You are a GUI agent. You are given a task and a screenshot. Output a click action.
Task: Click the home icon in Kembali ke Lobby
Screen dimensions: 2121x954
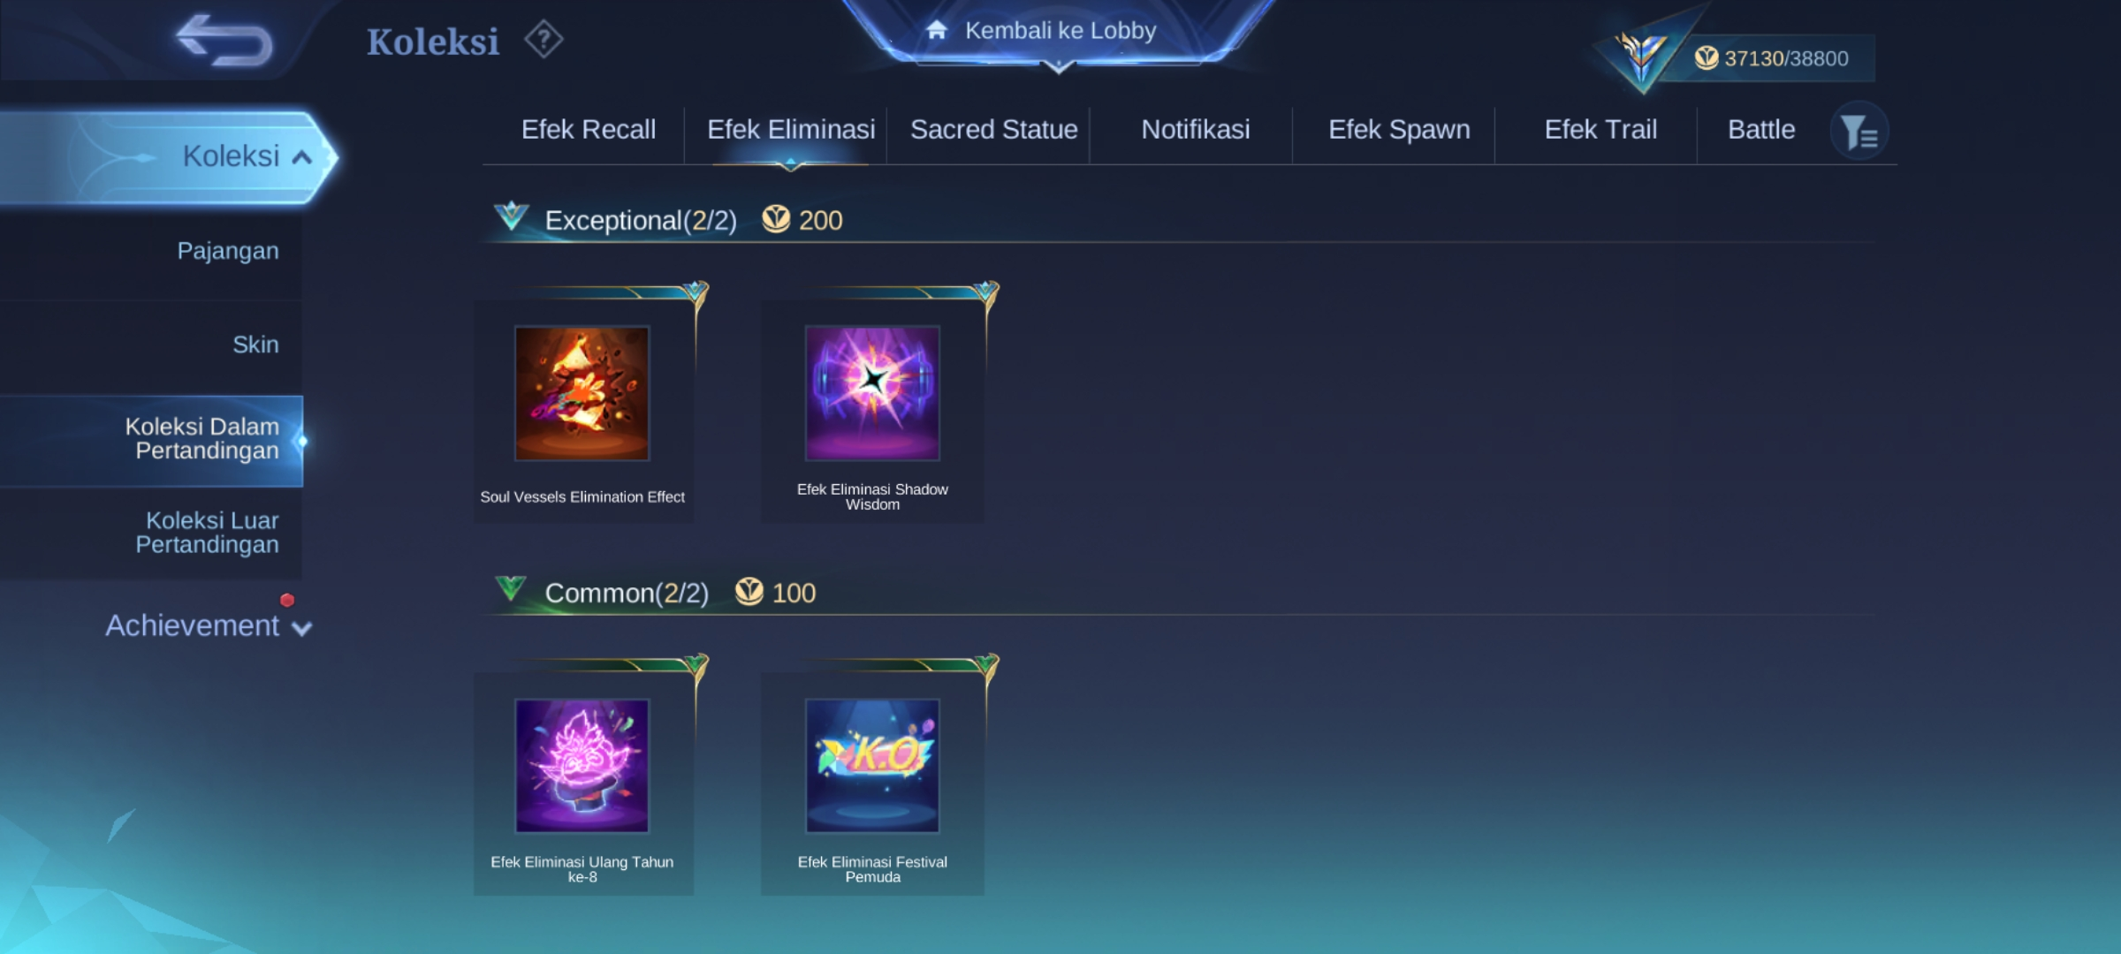coord(937,30)
